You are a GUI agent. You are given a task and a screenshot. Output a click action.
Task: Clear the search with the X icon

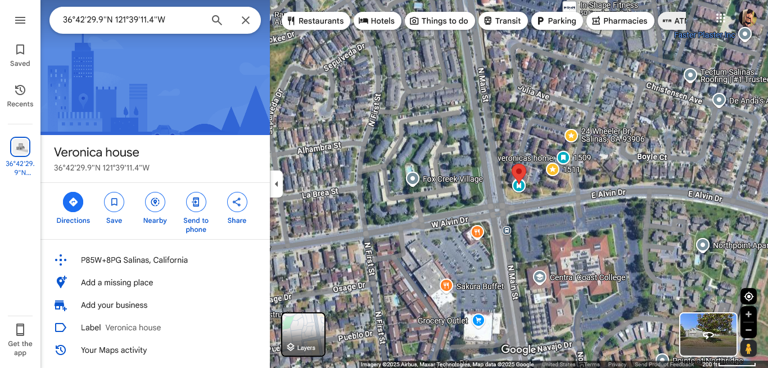pos(246,20)
